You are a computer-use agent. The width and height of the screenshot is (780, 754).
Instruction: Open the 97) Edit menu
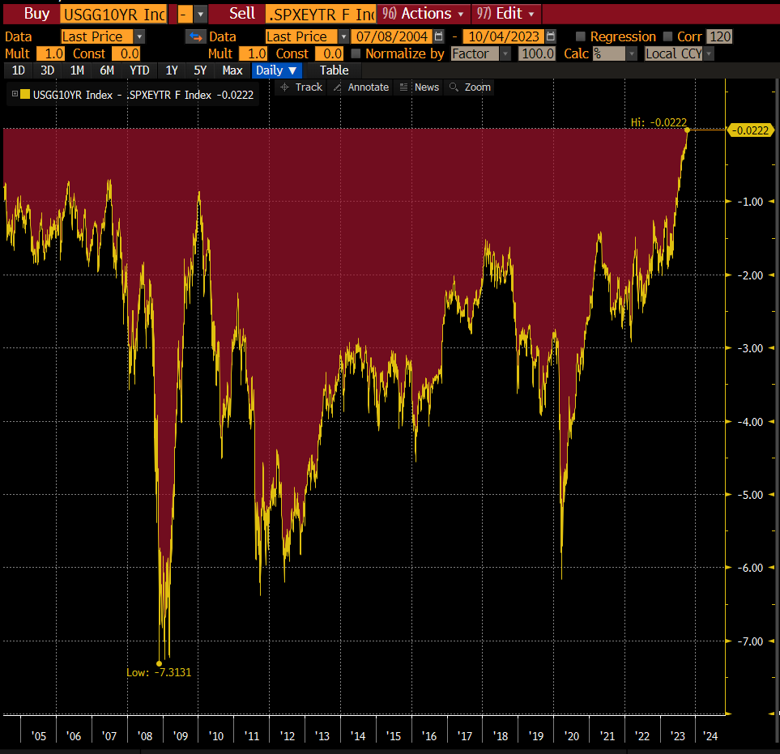506,14
